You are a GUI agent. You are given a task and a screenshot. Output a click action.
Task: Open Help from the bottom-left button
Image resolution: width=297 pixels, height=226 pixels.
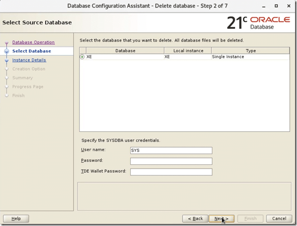pyautogui.click(x=16, y=219)
